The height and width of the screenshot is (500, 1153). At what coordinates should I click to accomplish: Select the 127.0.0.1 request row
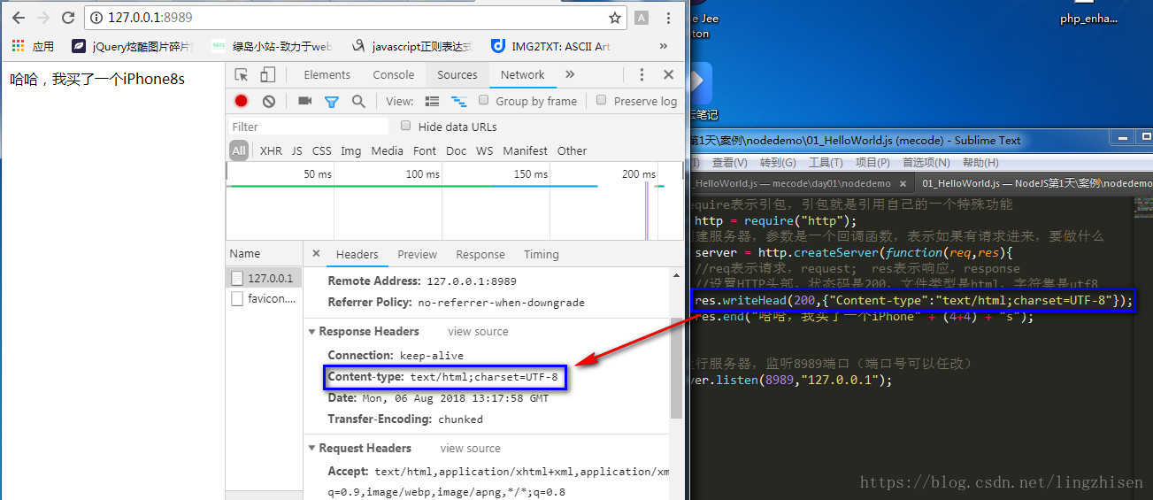tap(265, 278)
